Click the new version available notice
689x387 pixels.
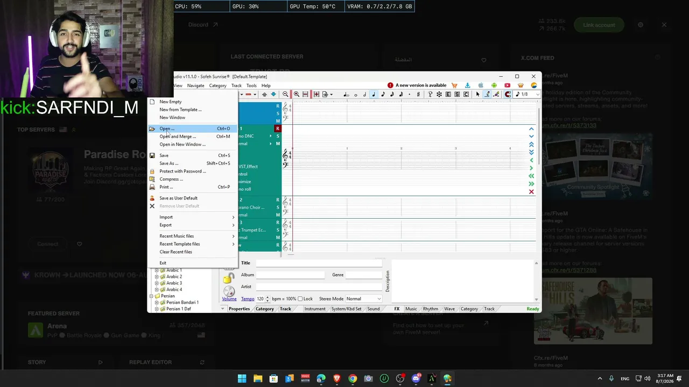pos(417,85)
